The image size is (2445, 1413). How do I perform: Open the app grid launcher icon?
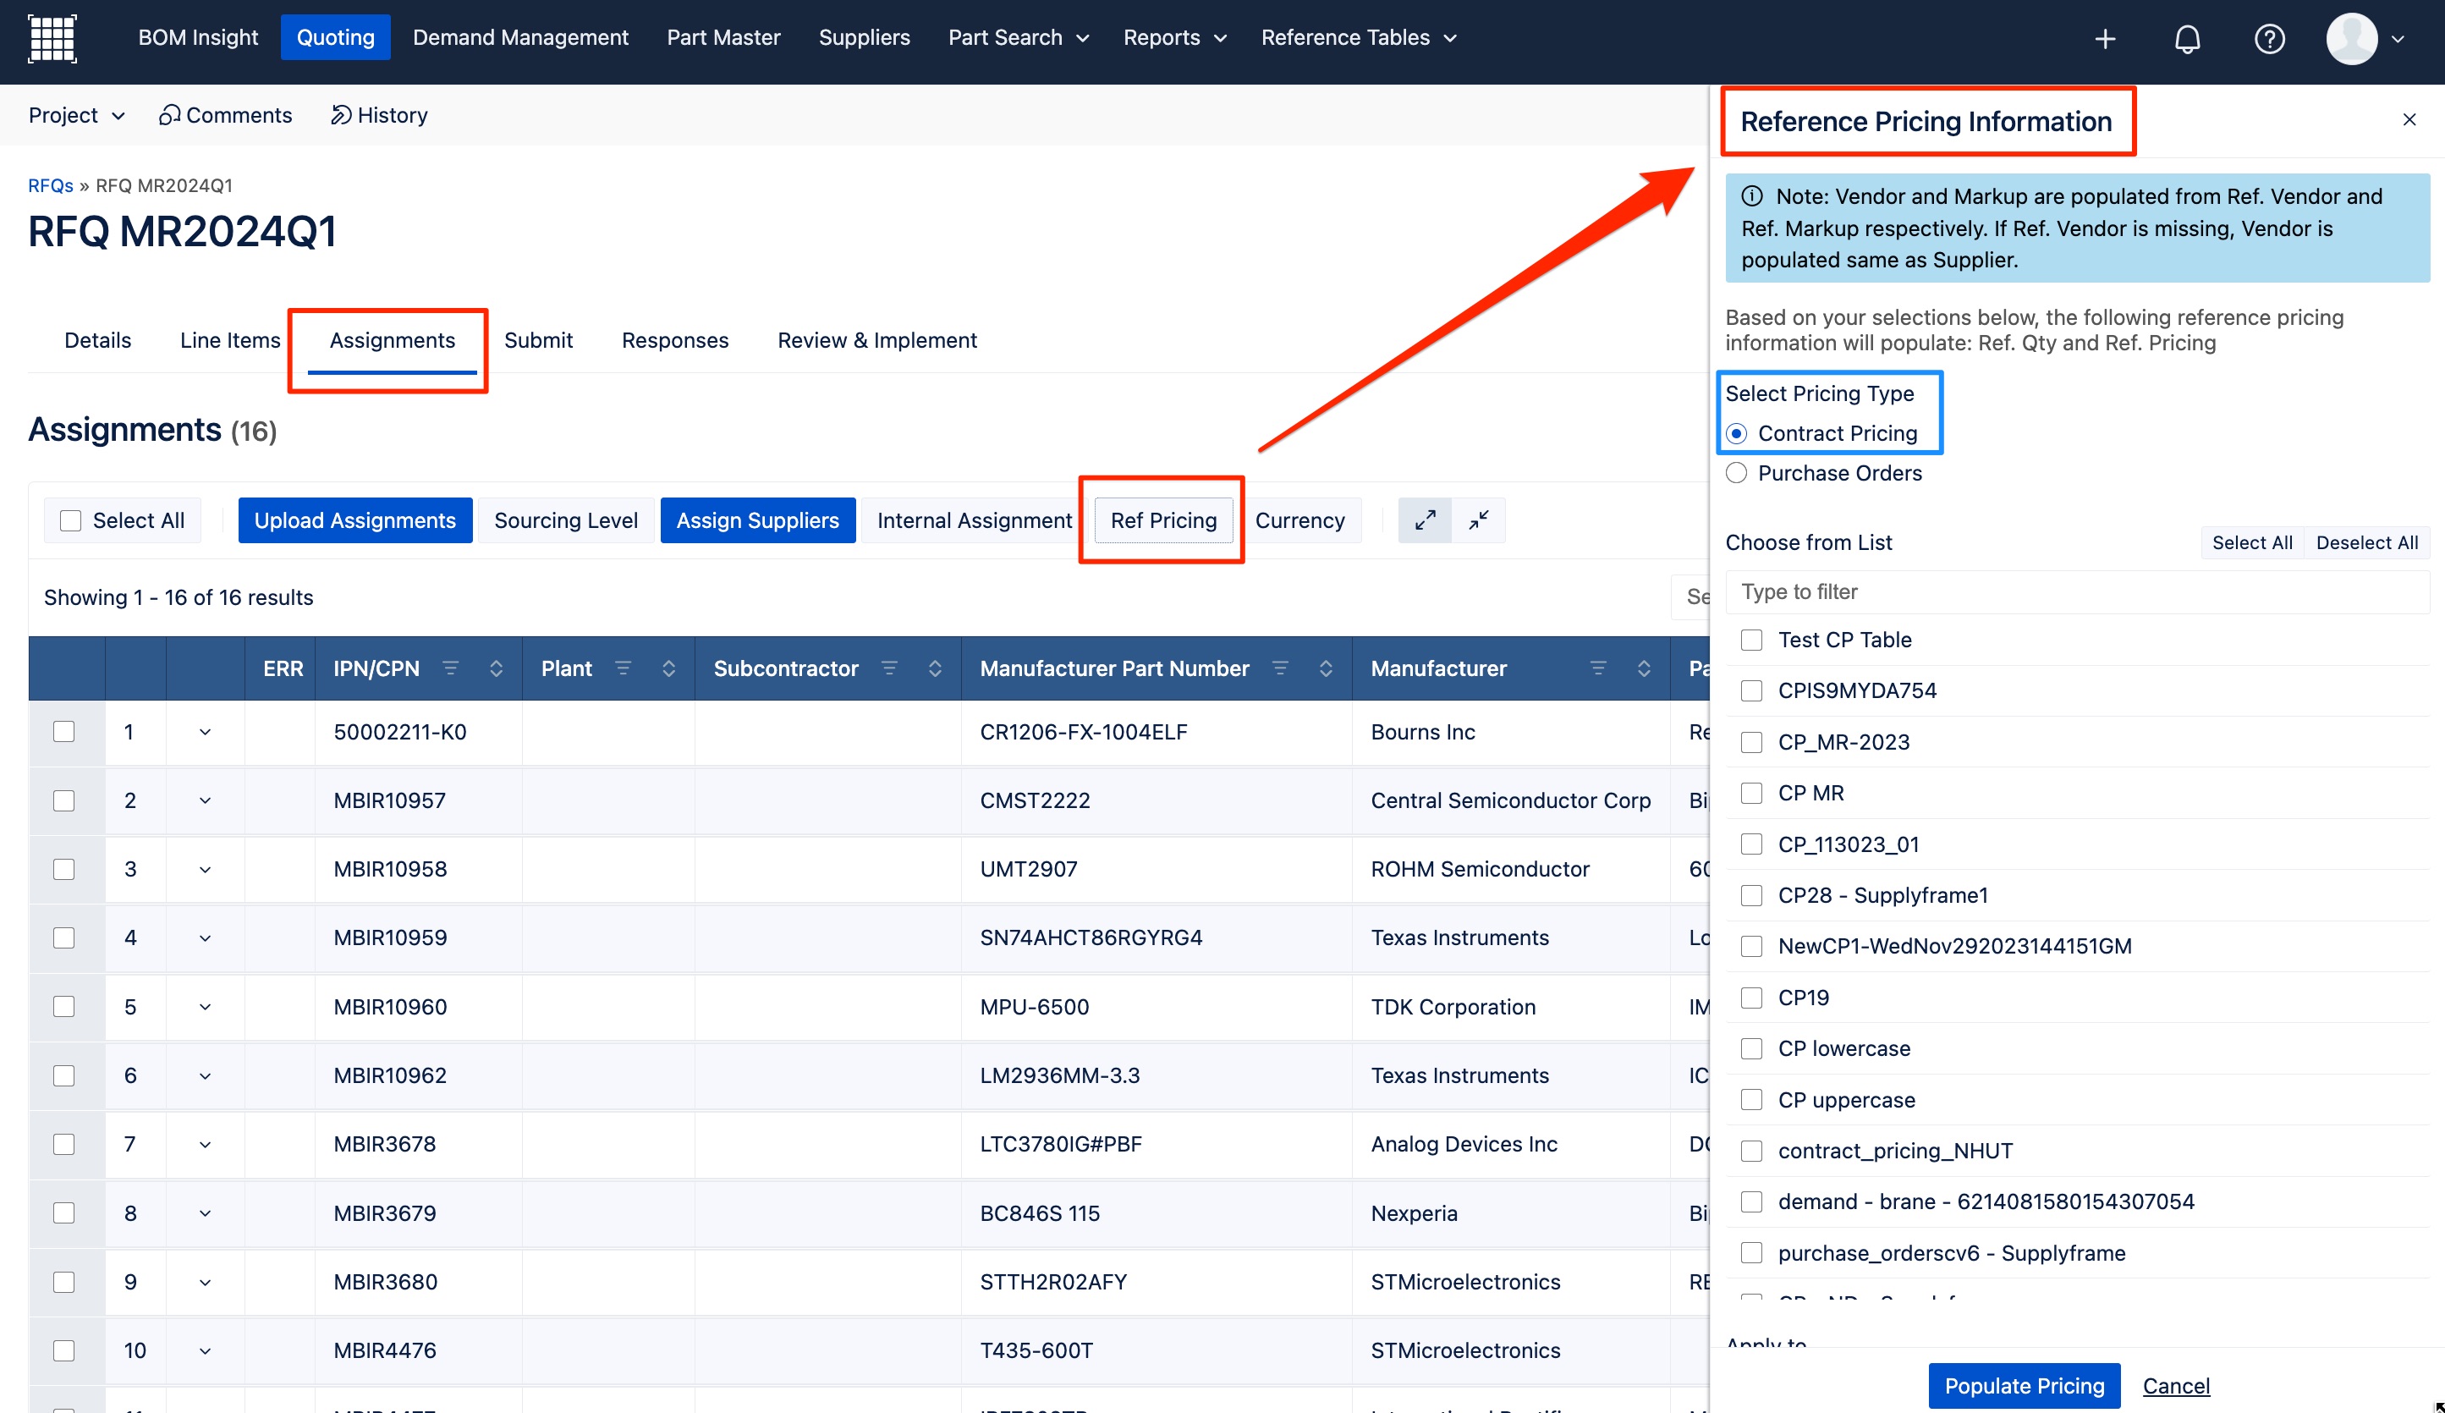pos(52,39)
